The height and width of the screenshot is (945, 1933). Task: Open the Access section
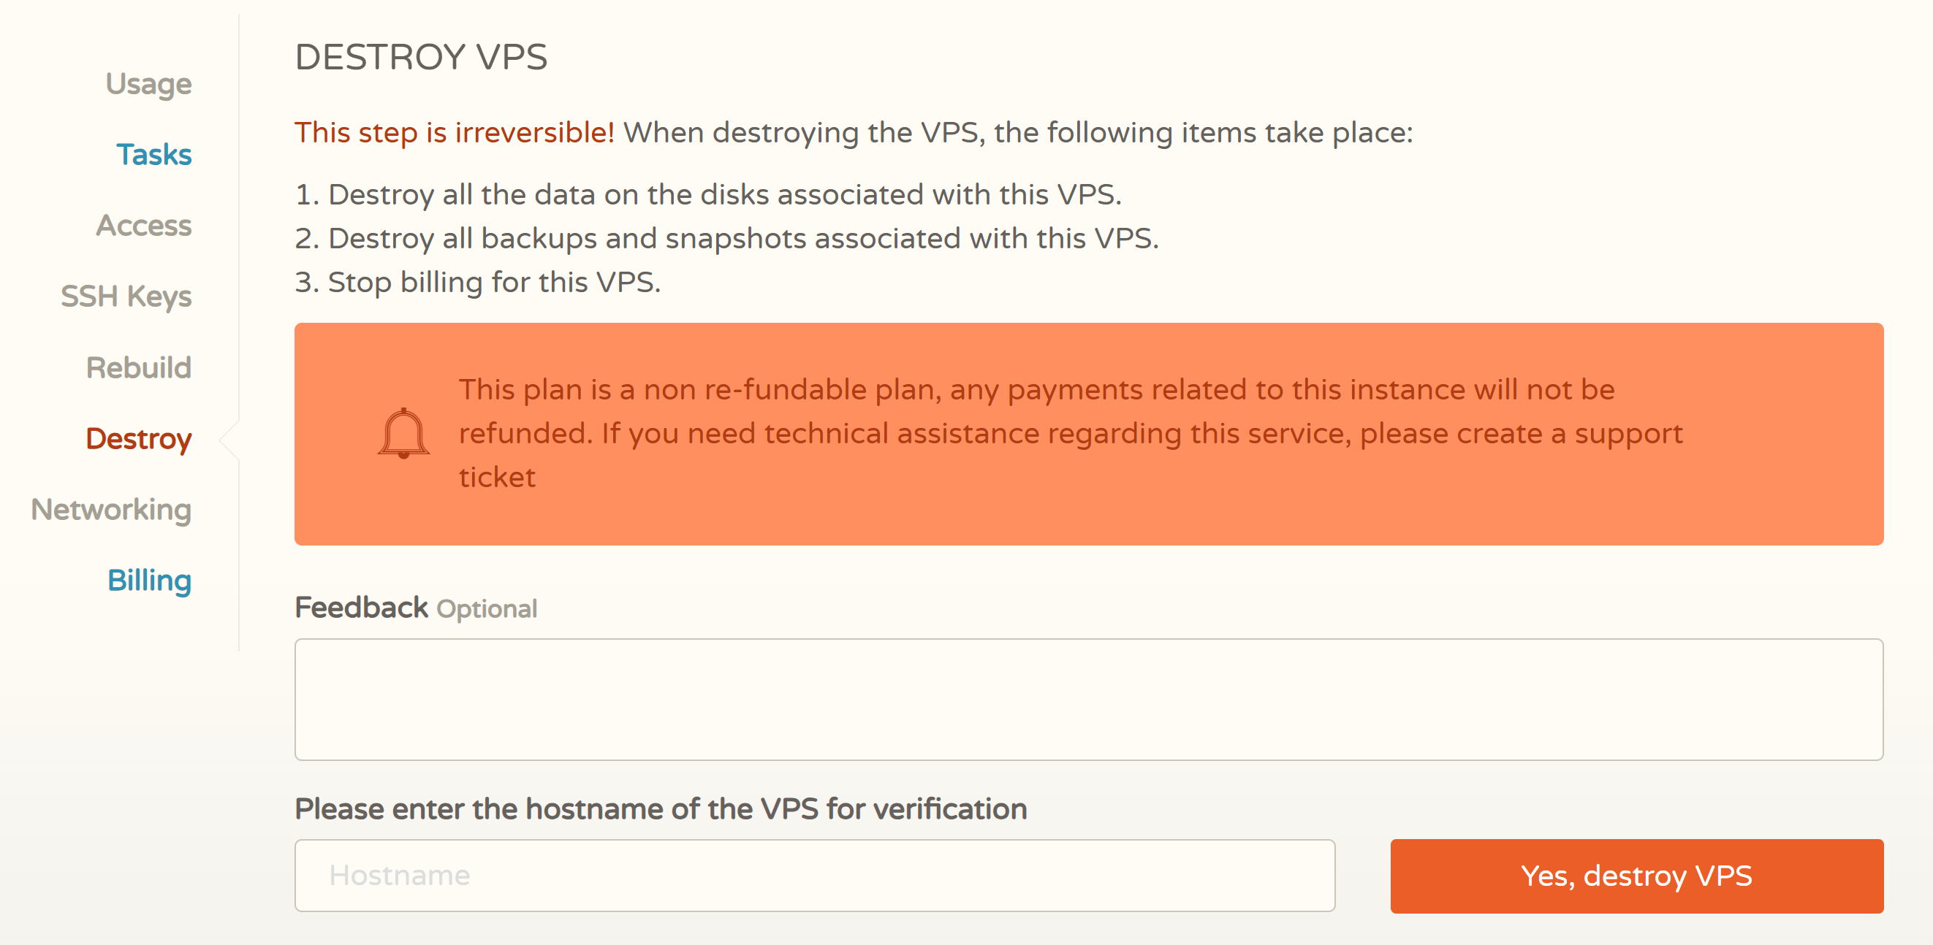(x=144, y=225)
